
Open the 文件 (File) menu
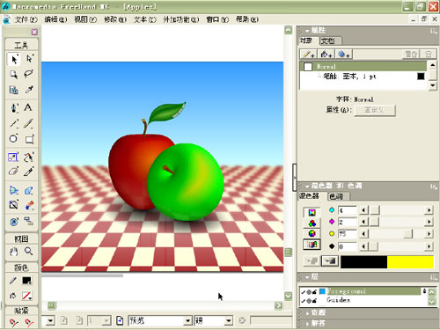[26, 19]
